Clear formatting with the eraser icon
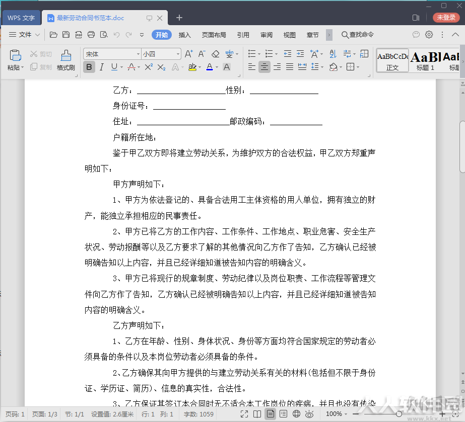The image size is (465, 422). click(215, 54)
